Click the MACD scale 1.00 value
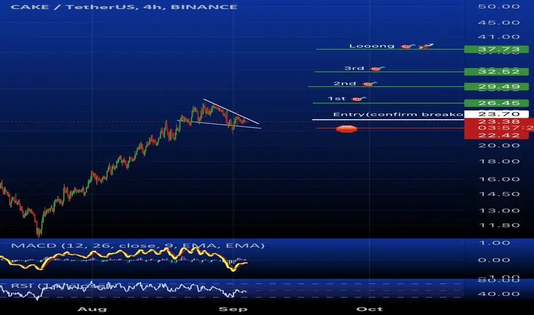 point(494,243)
